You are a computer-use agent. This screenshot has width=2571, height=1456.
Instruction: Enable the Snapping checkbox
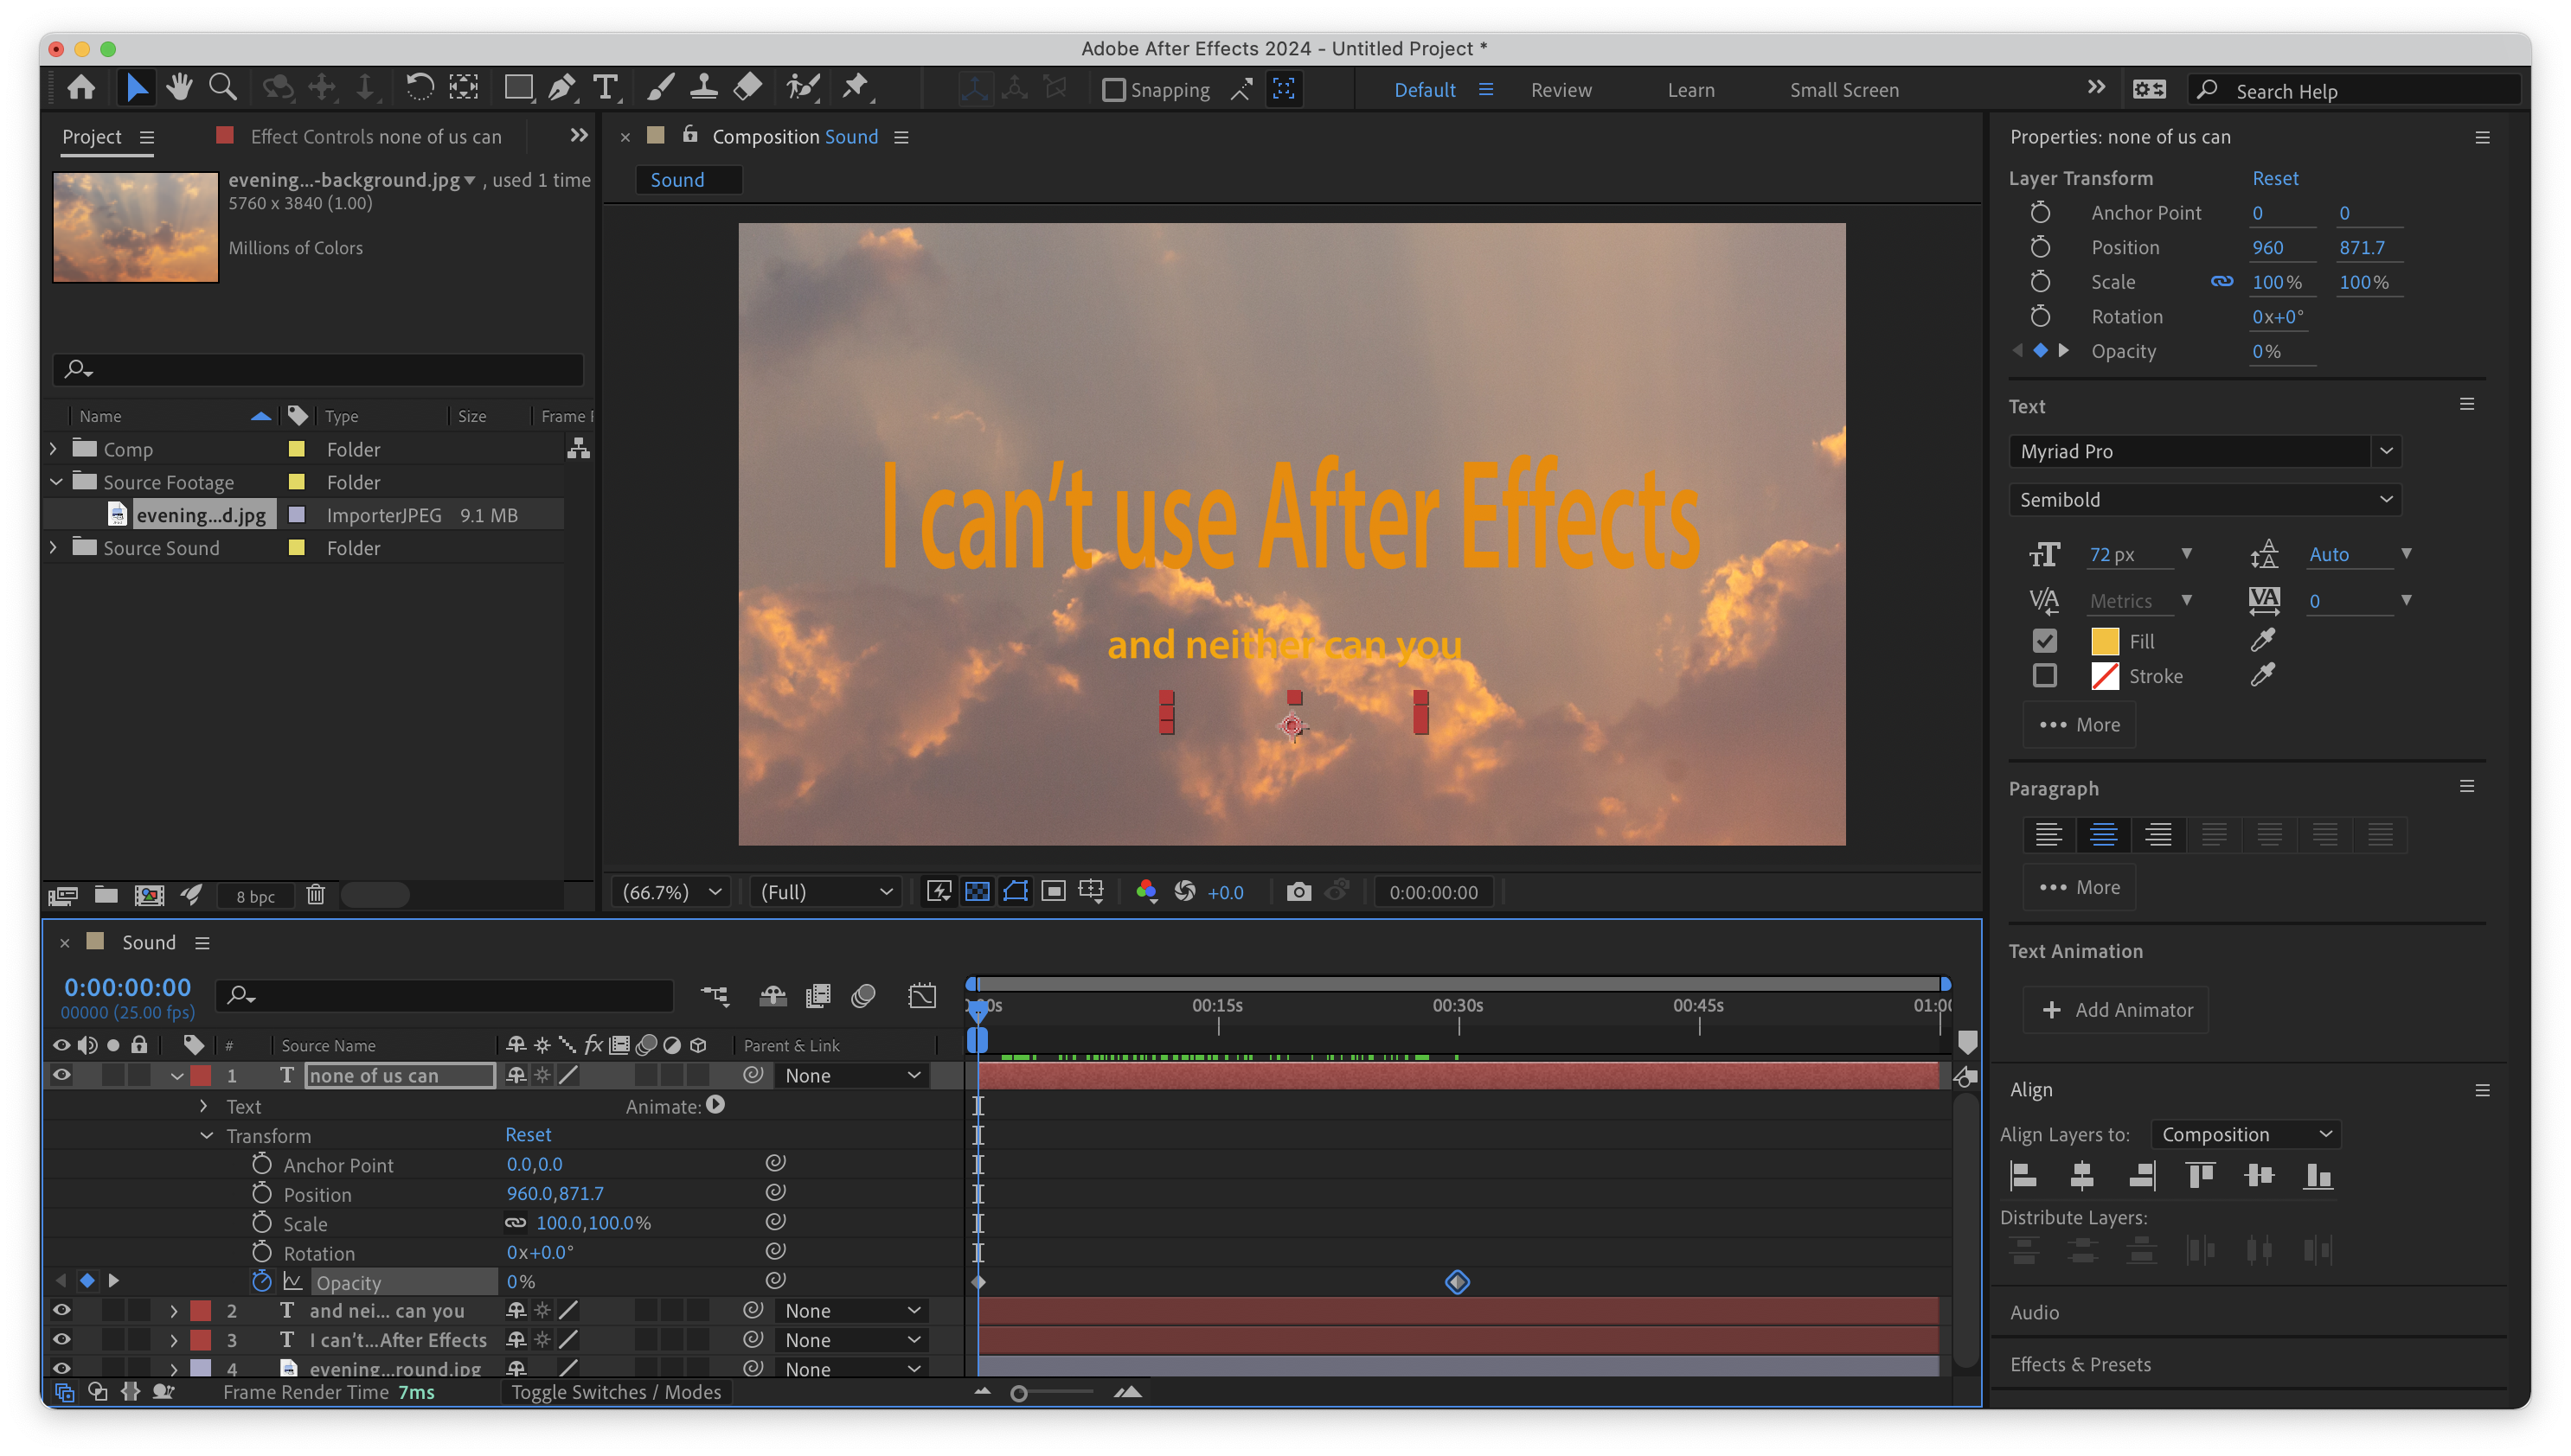point(1112,90)
